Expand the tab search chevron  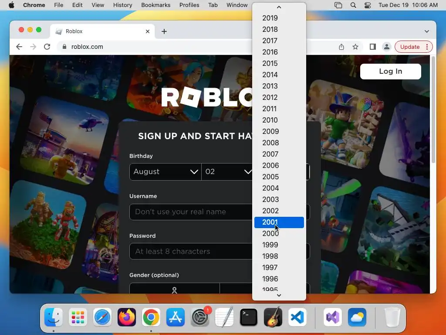point(427,31)
